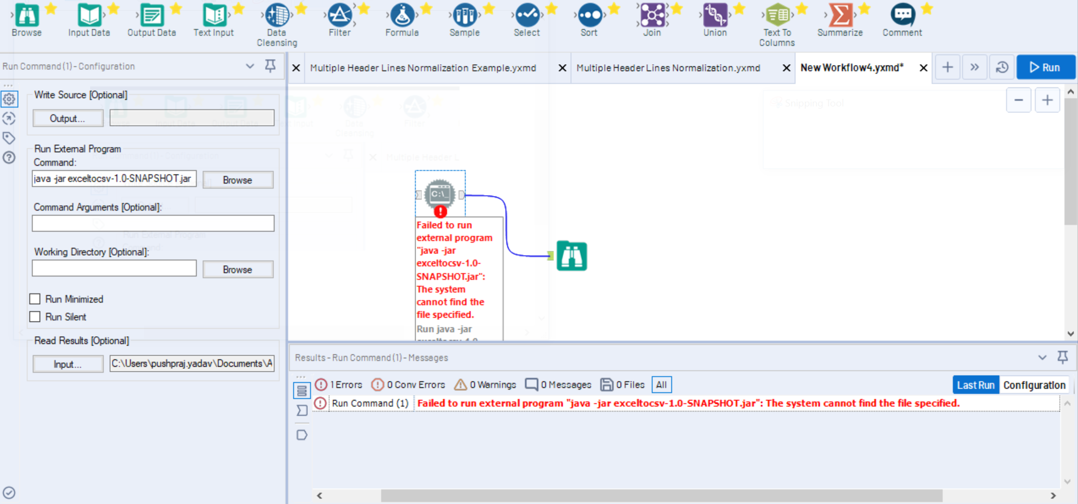
Task: Switch to Multiple Header Lines Normalization Example tab
Action: pyautogui.click(x=423, y=68)
